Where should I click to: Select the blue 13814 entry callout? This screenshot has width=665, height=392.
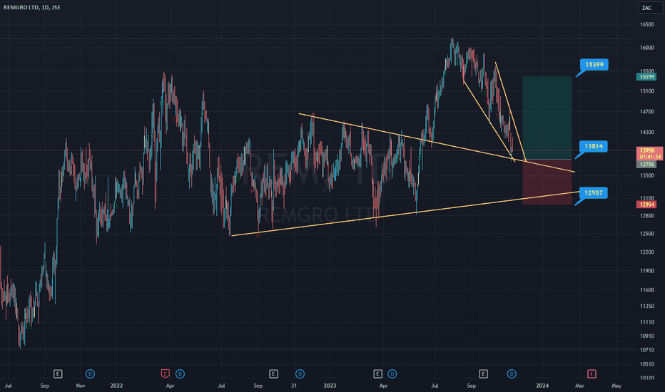coord(594,146)
